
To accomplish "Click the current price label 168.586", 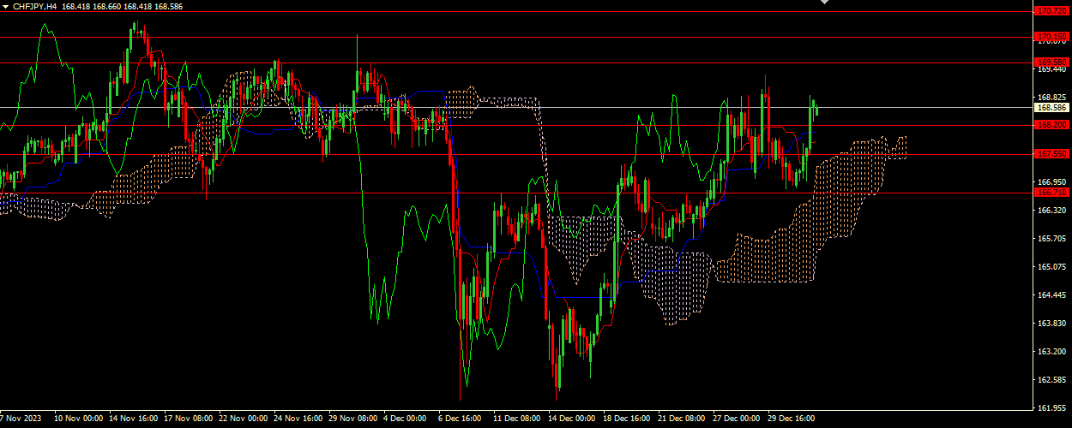I will (1051, 108).
